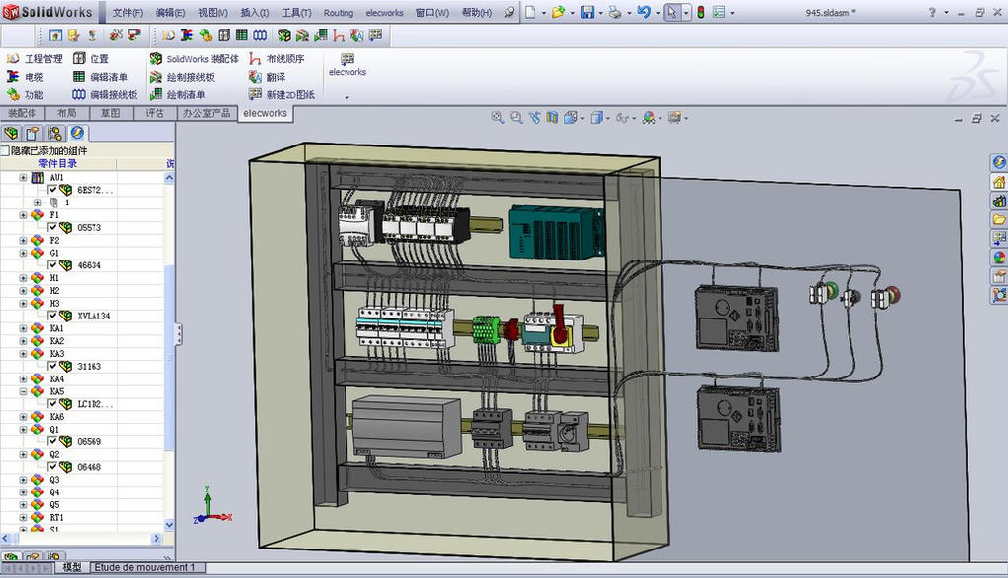The image size is (1008, 578).
Task: Uncheck the 06569 component checkbox
Action: click(53, 441)
